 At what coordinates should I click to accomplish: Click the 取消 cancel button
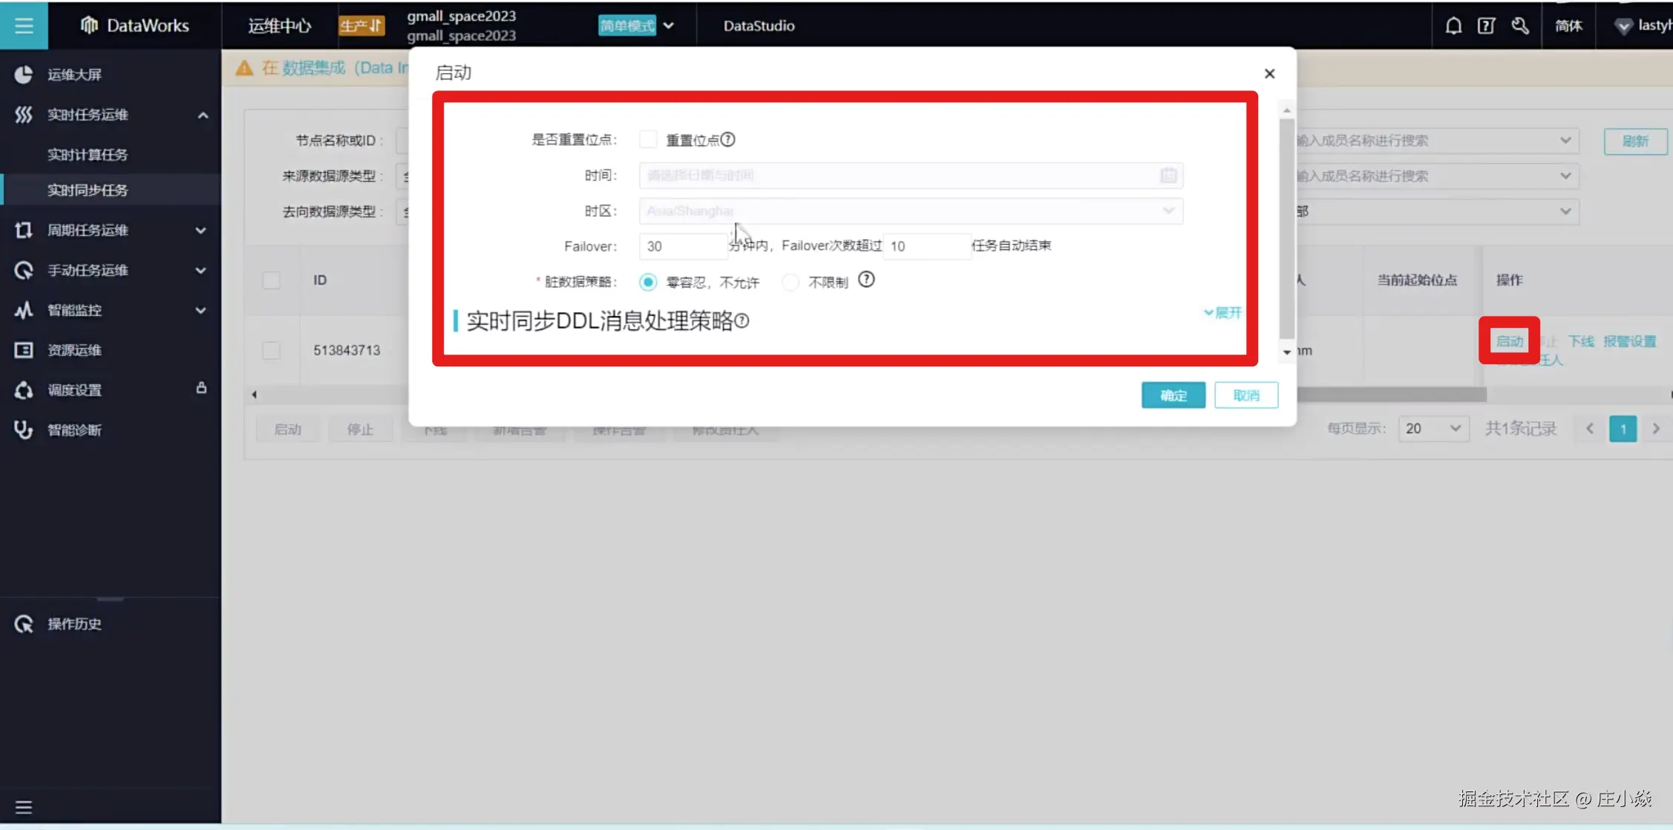coord(1246,395)
